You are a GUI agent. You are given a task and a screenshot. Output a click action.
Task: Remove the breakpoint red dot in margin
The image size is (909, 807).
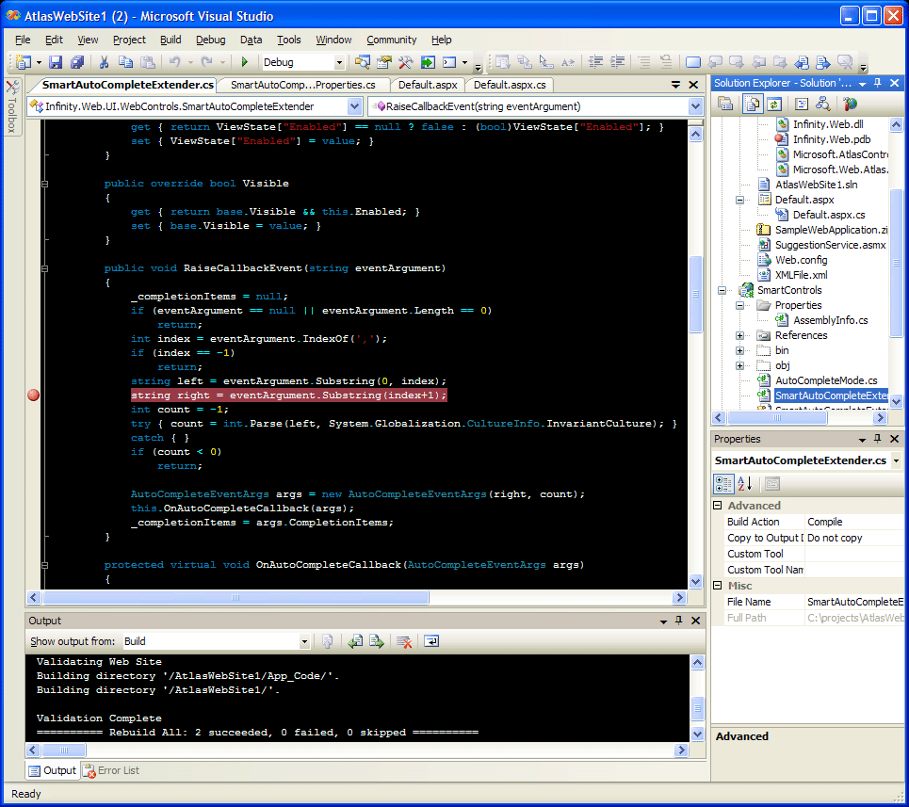34,395
